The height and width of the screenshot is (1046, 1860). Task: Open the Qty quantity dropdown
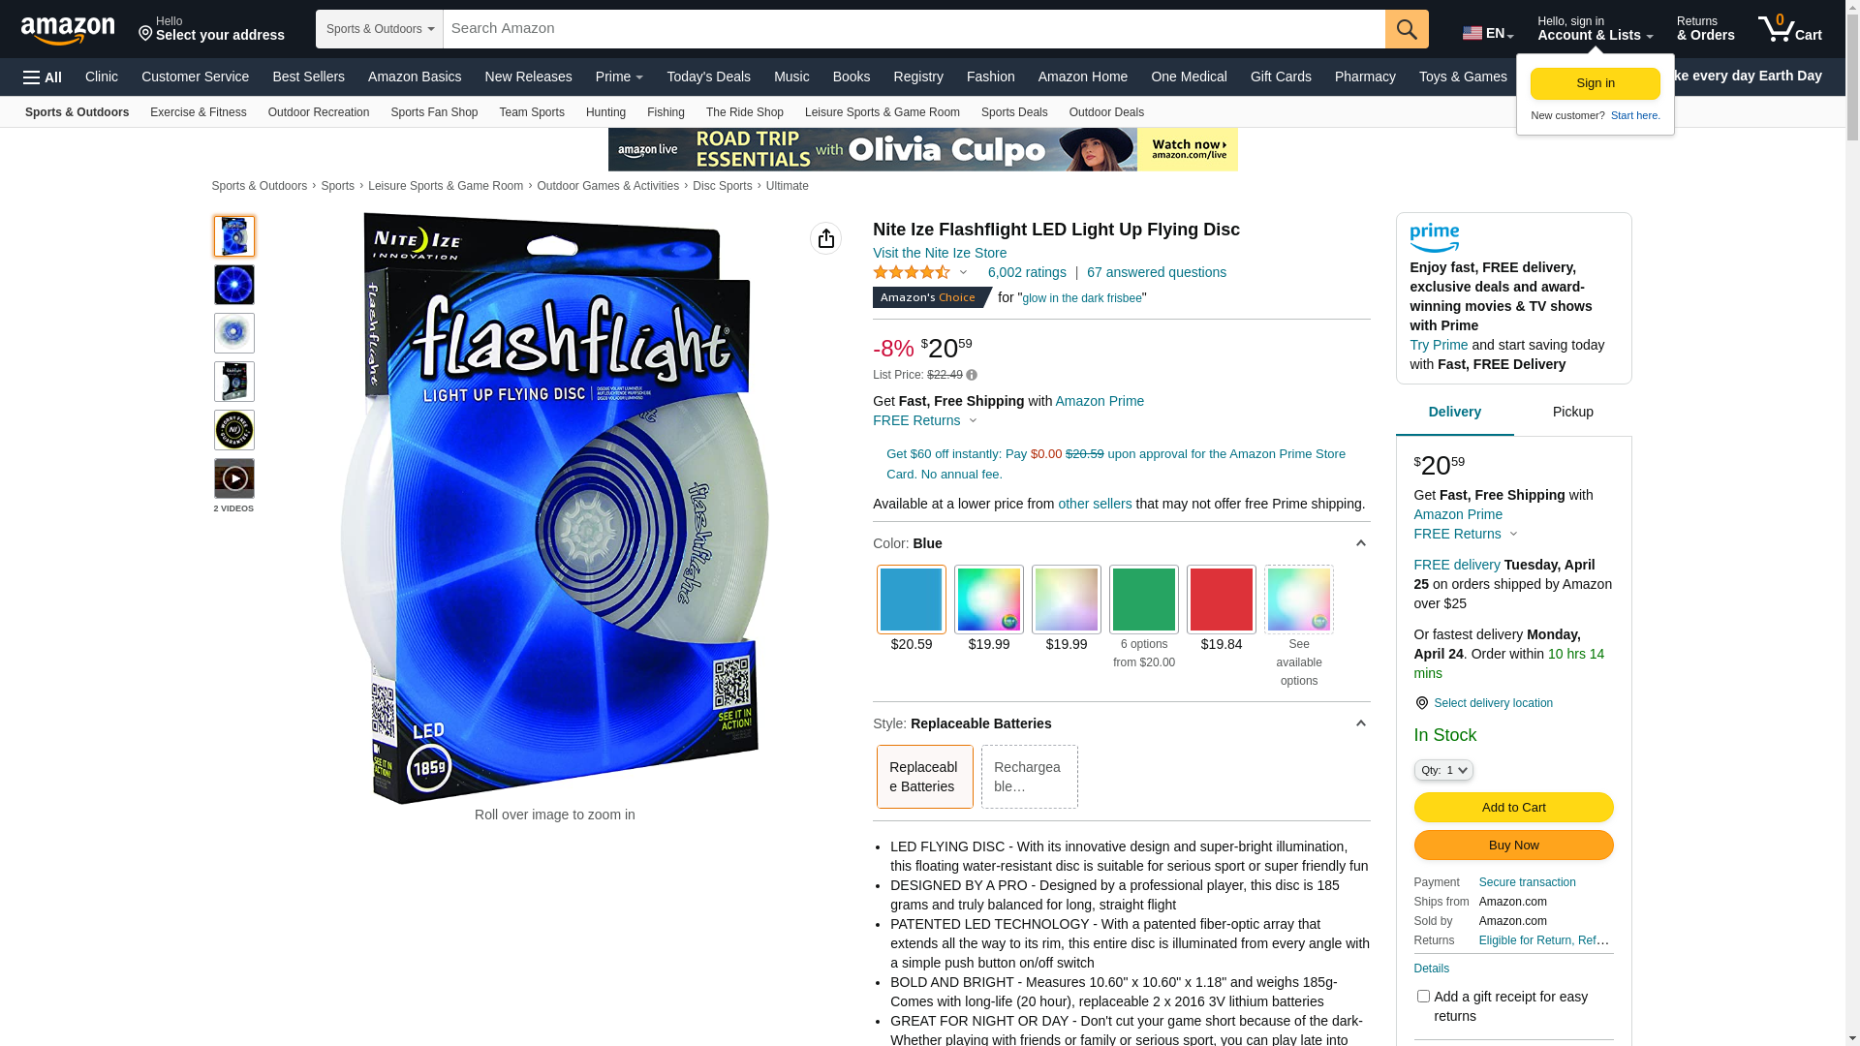1443,770
